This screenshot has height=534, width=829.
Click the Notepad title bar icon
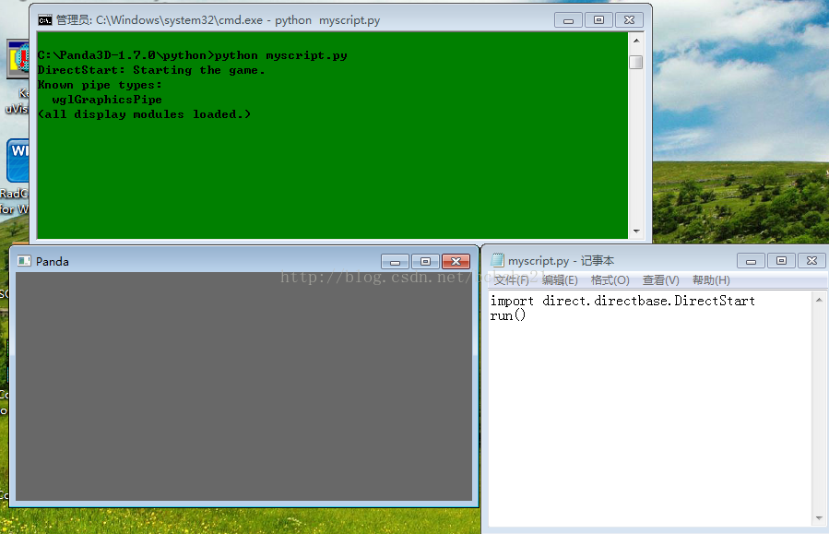coord(497,260)
